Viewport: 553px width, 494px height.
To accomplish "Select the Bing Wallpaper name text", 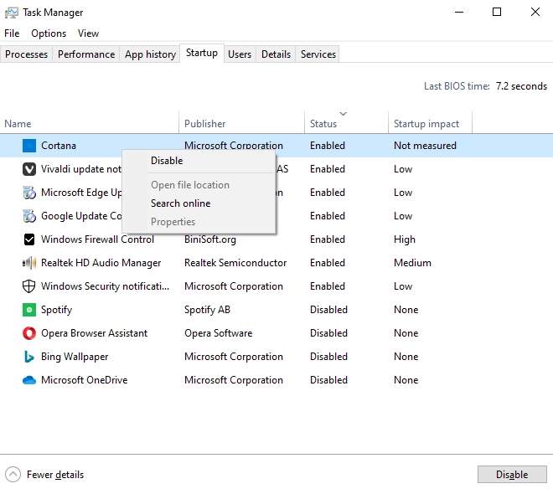I will [x=75, y=357].
